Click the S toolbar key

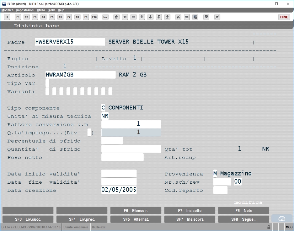click(x=7, y=17)
